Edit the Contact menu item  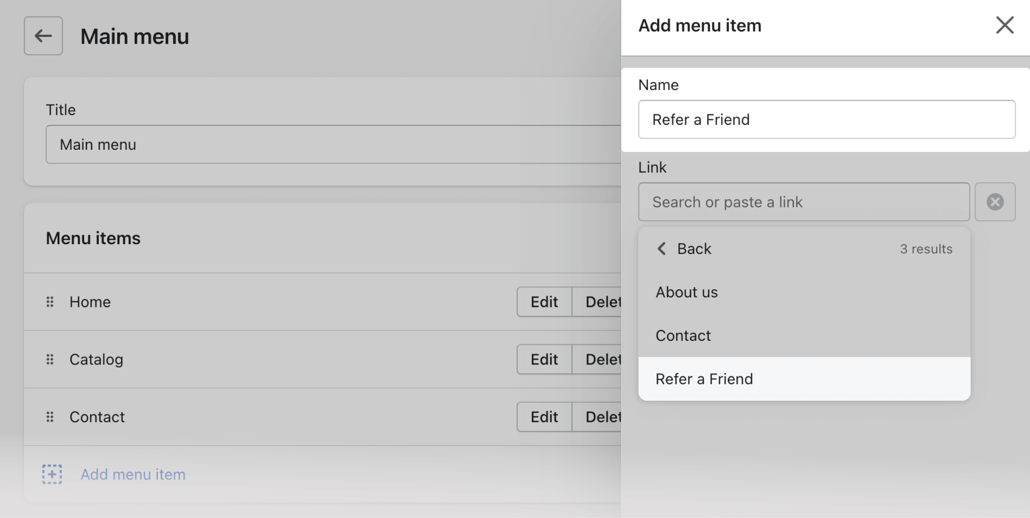point(544,417)
